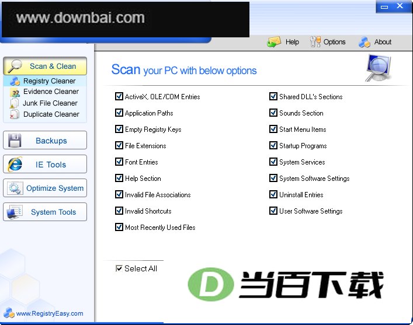Viewport: 413px width, 325px height.
Task: Click the Evidence Cleaner people icon
Action: (x=15, y=92)
